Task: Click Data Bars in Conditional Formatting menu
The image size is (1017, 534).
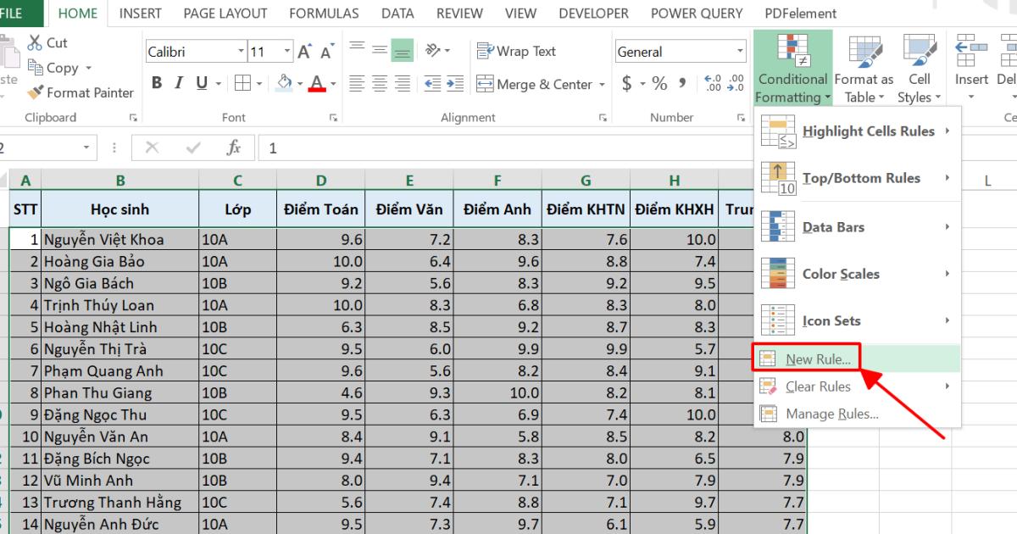Action: click(835, 227)
